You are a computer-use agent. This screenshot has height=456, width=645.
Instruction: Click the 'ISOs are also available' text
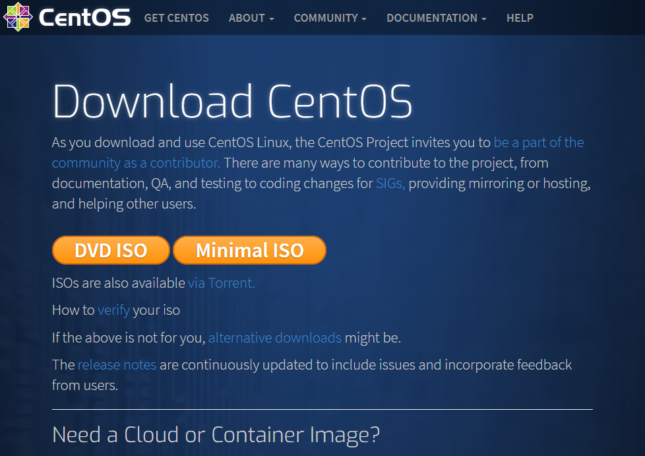click(x=118, y=283)
